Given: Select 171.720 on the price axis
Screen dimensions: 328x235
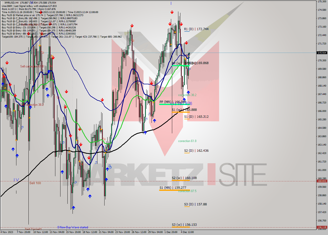Looking at the screenshot, I should click(322, 44).
